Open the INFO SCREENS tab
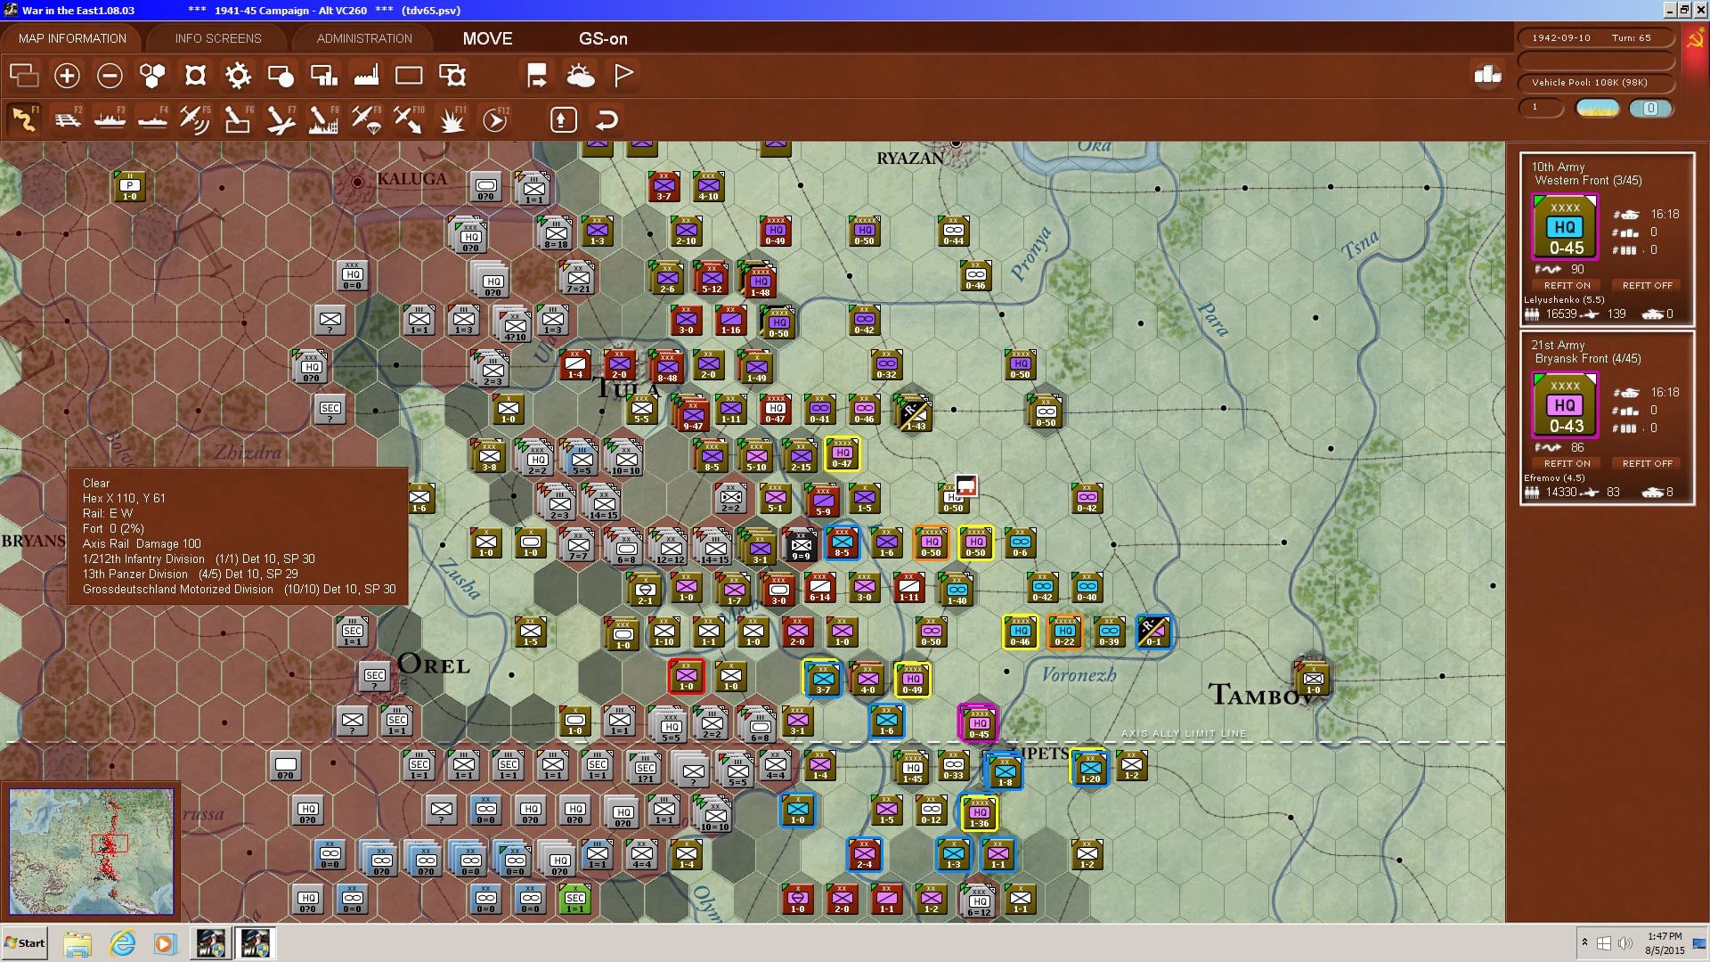This screenshot has width=1710, height=962. pos(218,38)
